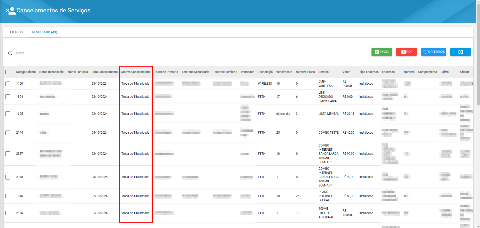Click the Numero Plano column header
Viewport: 480px width, 228px height.
tap(305, 72)
